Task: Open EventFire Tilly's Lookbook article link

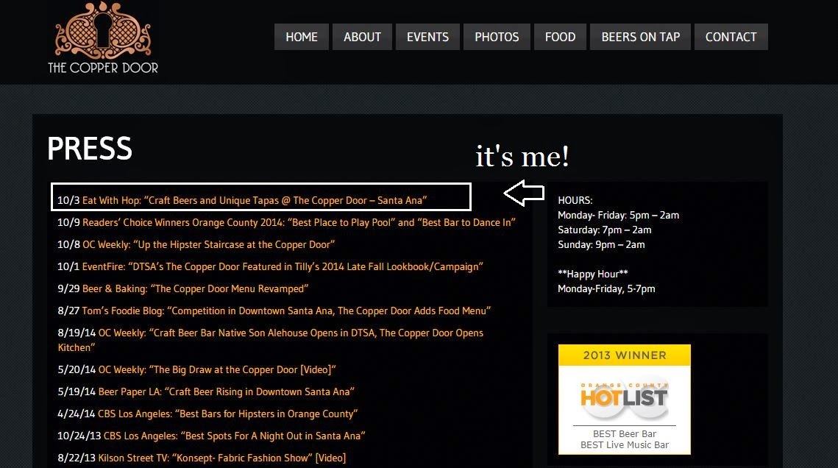Action: 283,266
